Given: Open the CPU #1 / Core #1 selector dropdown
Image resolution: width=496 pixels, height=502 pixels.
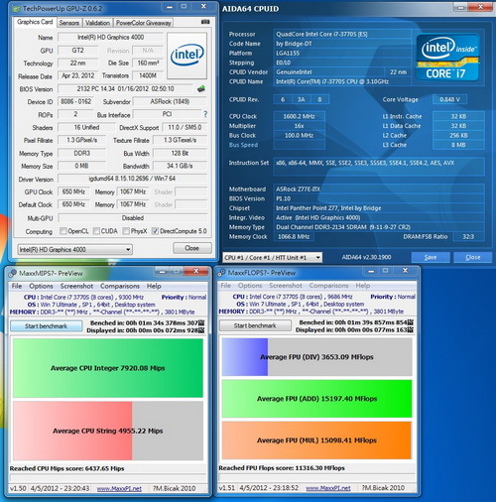Looking at the screenshot, I should pyautogui.click(x=273, y=257).
